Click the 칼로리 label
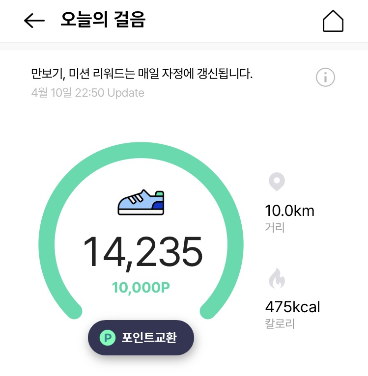The image size is (368, 376). click(280, 324)
